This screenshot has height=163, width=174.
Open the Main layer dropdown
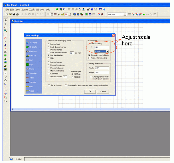click(x=125, y=14)
